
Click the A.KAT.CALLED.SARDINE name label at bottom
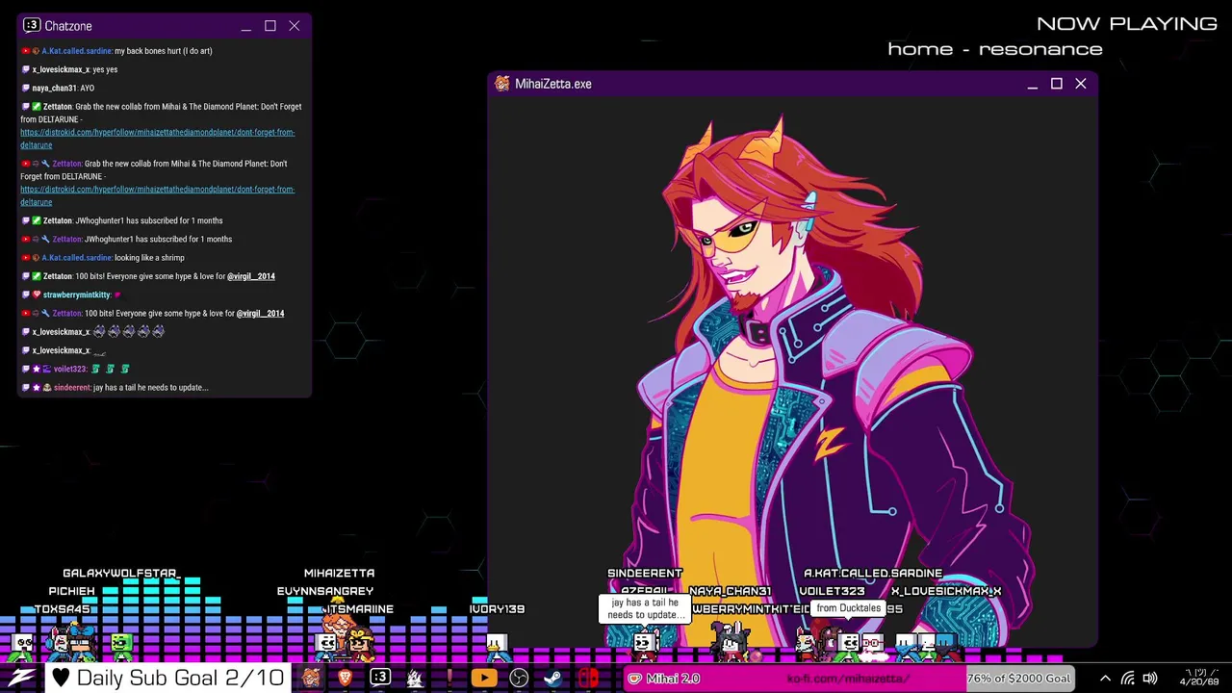[x=873, y=574]
